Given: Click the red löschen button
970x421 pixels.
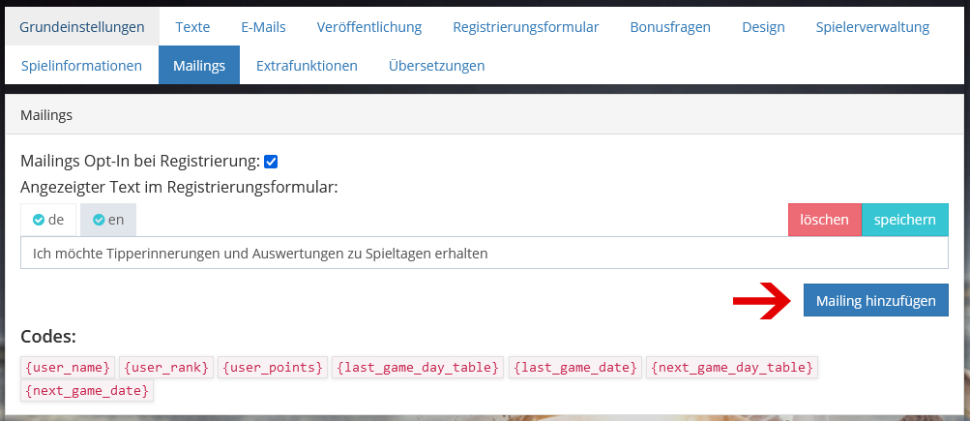Looking at the screenshot, I should point(825,220).
